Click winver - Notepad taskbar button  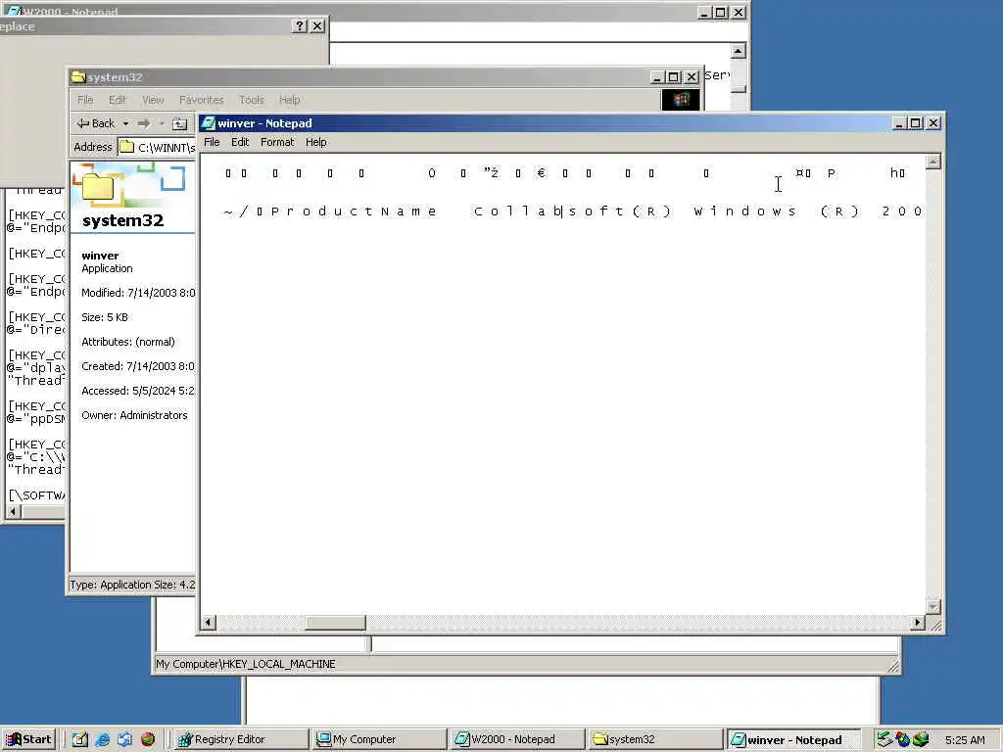click(x=794, y=739)
